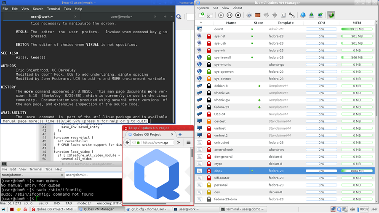Open Firefox hamburger menu in disp2 window
Screen dimensions: 379x213
tap(189, 142)
